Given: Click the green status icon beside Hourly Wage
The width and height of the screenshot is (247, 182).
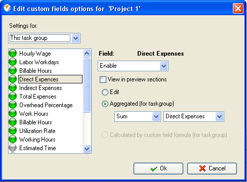Looking at the screenshot, I should tap(13, 53).
